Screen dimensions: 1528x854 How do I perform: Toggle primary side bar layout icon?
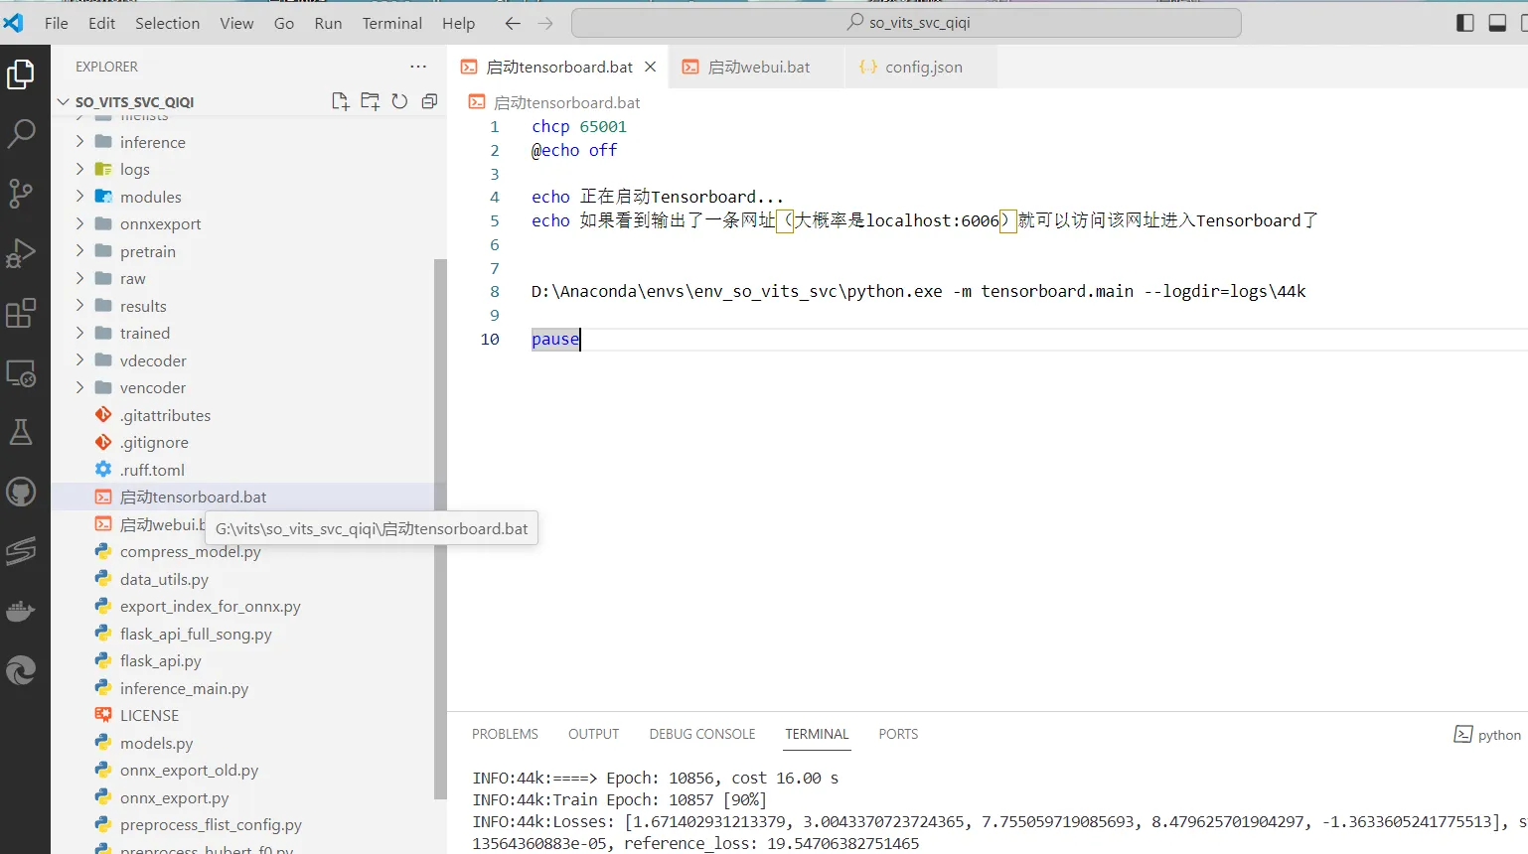[x=1465, y=23]
